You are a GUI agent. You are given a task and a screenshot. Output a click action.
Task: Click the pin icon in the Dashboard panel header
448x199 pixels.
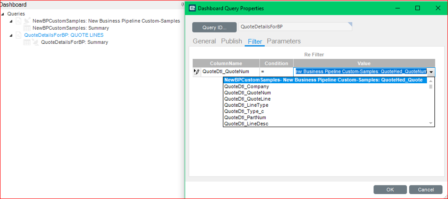183,5
